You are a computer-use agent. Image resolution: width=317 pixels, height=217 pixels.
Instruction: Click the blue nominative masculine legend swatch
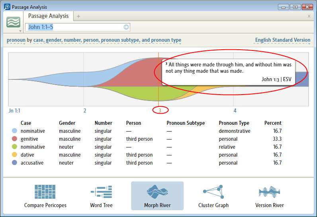pos(15,131)
